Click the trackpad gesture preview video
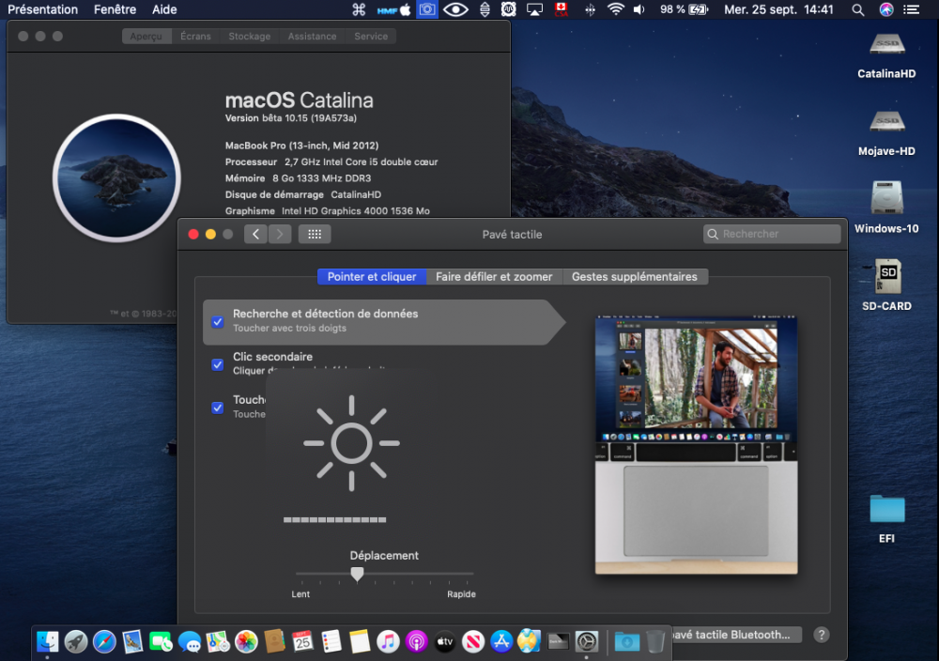Image resolution: width=939 pixels, height=661 pixels. 696,445
